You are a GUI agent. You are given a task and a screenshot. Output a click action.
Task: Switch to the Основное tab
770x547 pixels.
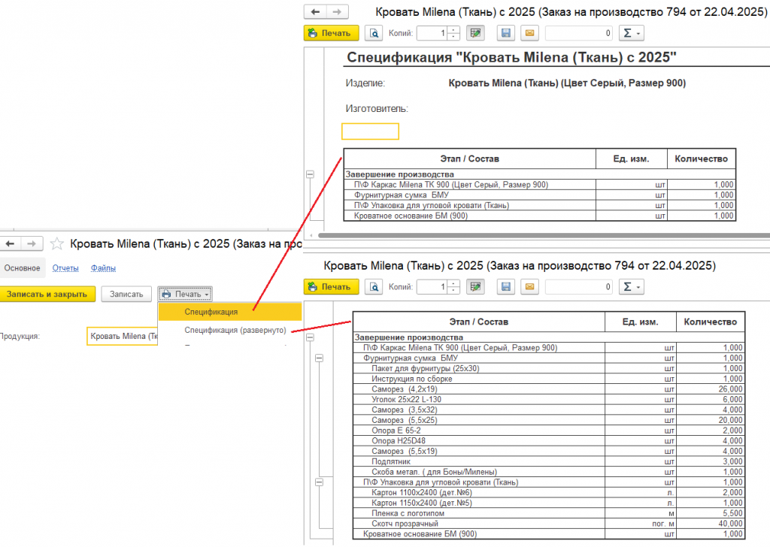point(22,267)
